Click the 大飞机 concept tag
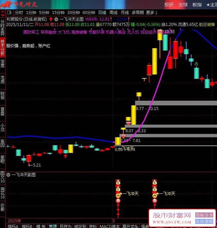Screen dimensions: 217x228 [x=64, y=32]
